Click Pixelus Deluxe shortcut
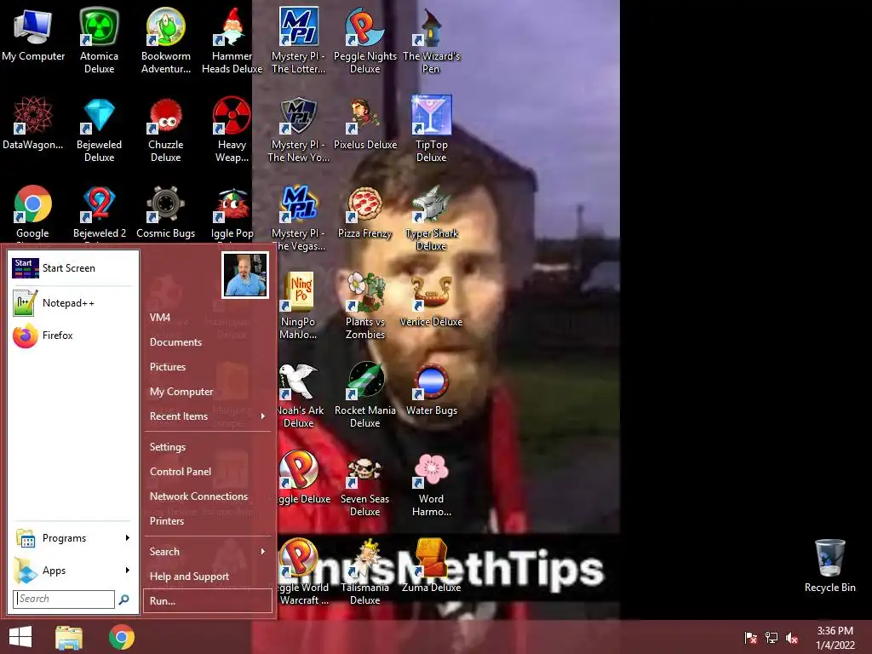872x654 pixels. tap(364, 123)
